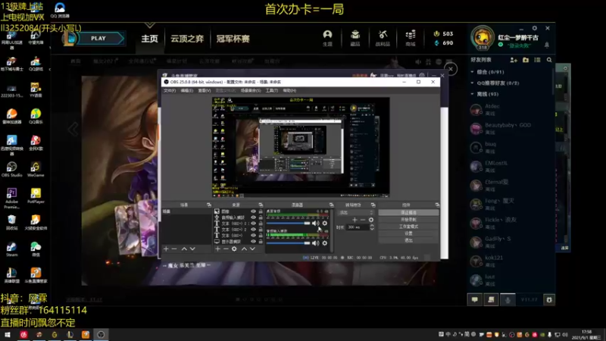
Task: Open League client settings gear at top
Action: [x=535, y=28]
